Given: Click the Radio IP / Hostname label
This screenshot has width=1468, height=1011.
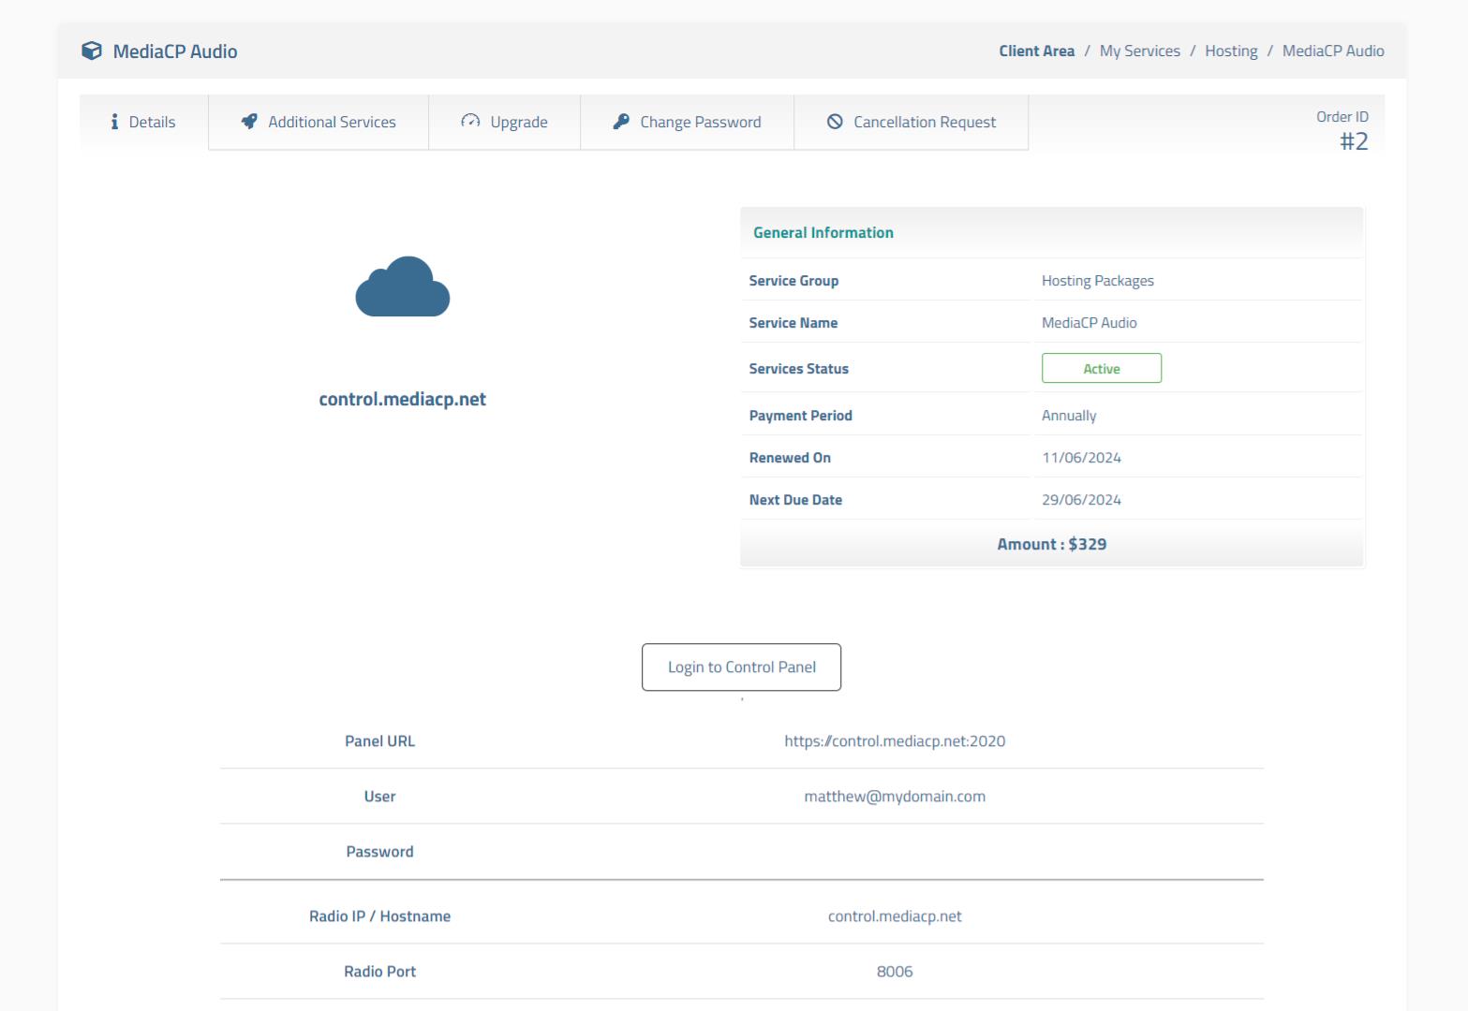Looking at the screenshot, I should click(379, 916).
